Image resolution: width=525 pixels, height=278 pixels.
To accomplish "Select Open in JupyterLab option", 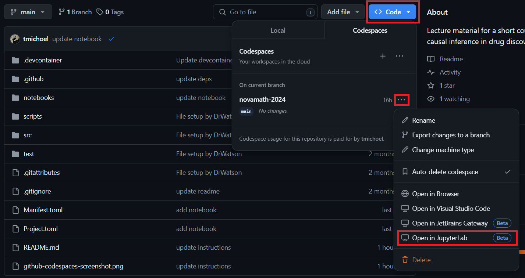I will [x=456, y=238].
